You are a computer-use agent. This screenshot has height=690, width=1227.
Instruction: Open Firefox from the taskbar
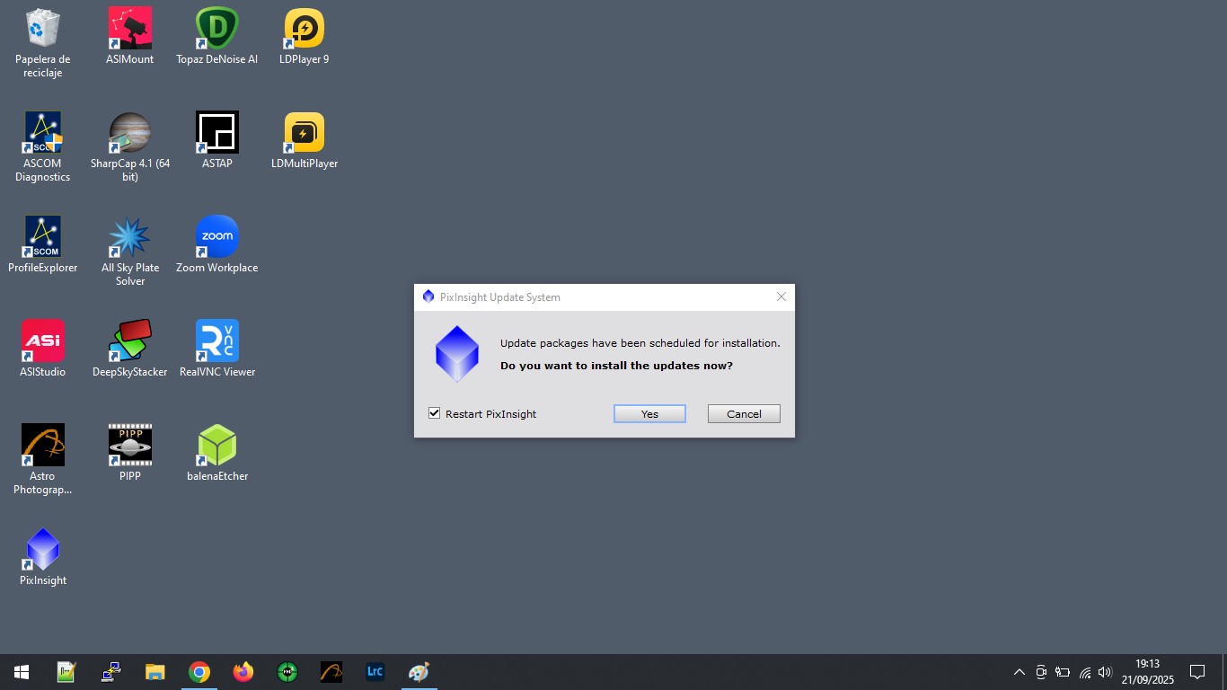pyautogui.click(x=243, y=671)
